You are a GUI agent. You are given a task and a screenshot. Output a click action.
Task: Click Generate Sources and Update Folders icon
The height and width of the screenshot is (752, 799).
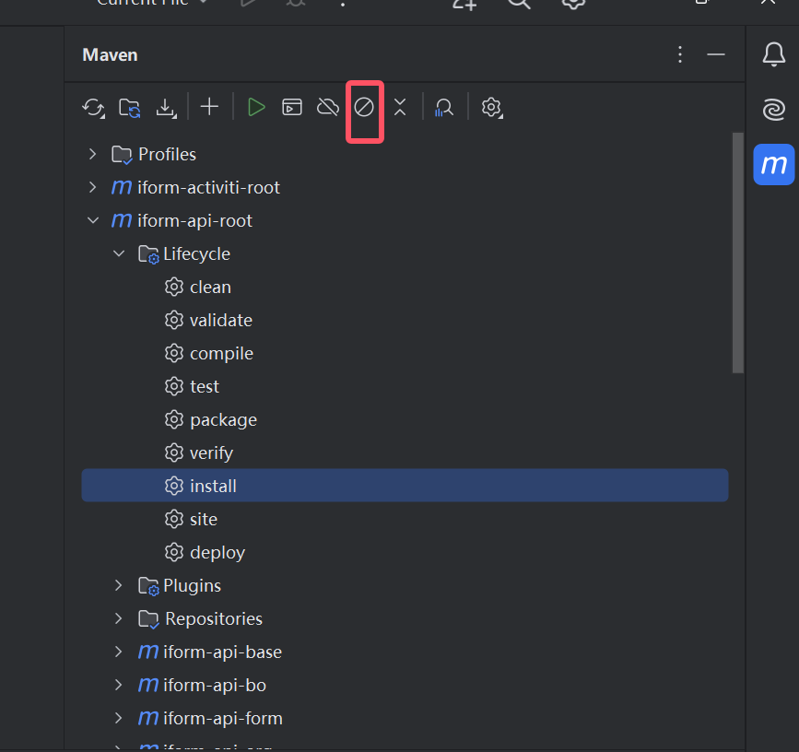coord(130,108)
